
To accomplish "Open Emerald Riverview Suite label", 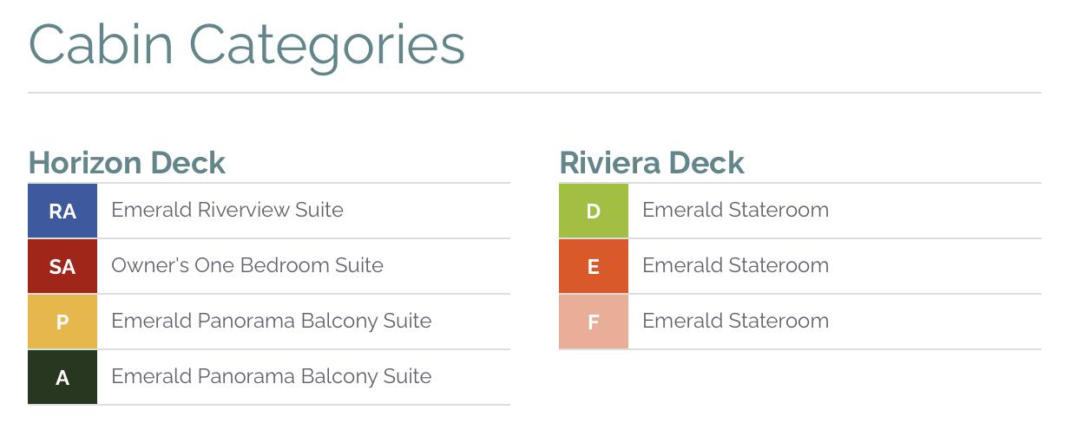I will pos(227,210).
